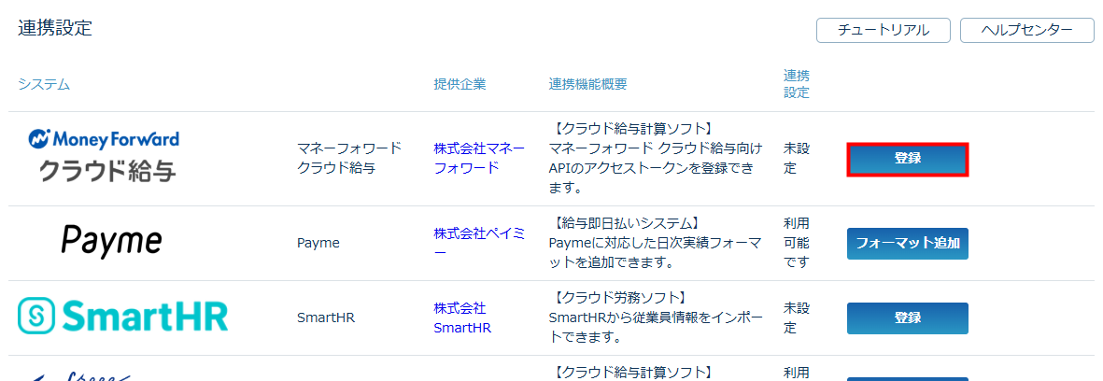1103x381 pixels.
Task: Click the 提供企業 column header
Action: [x=460, y=85]
